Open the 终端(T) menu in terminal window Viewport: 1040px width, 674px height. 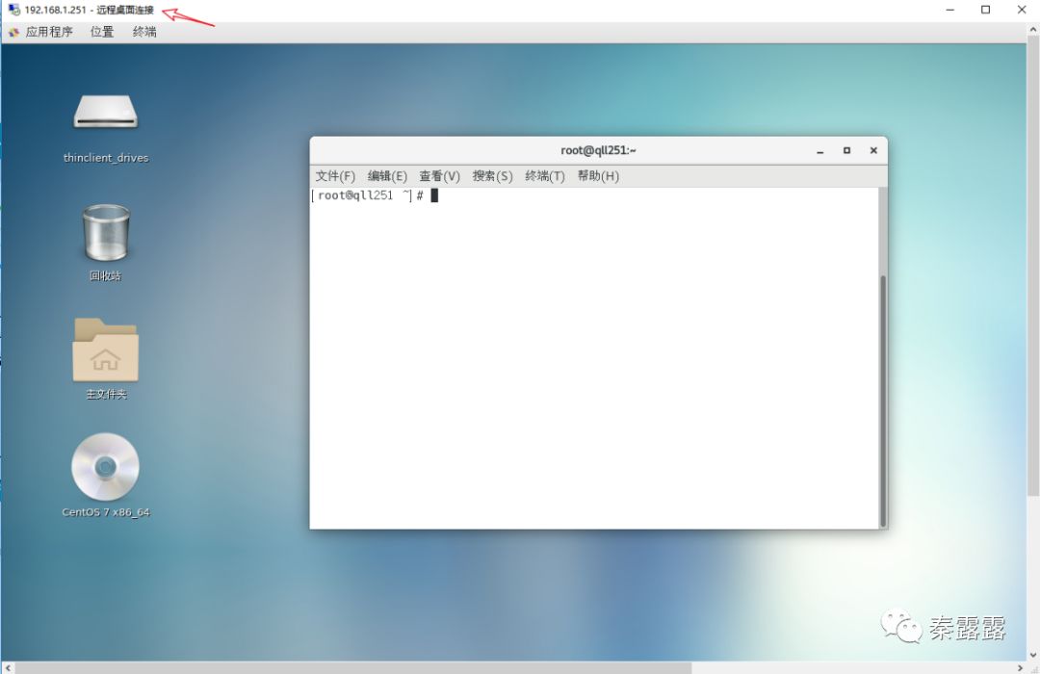coord(545,176)
